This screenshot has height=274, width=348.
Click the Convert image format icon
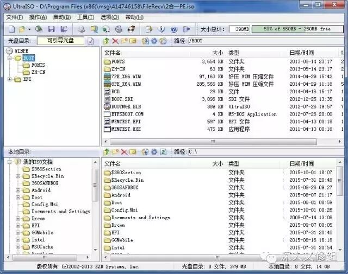tap(94, 29)
